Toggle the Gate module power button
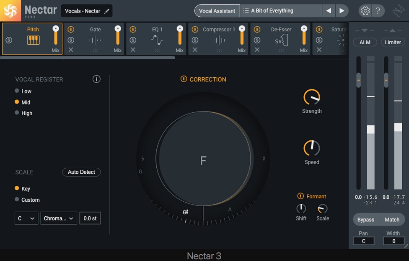This screenshot has height=261, width=409. point(71,29)
